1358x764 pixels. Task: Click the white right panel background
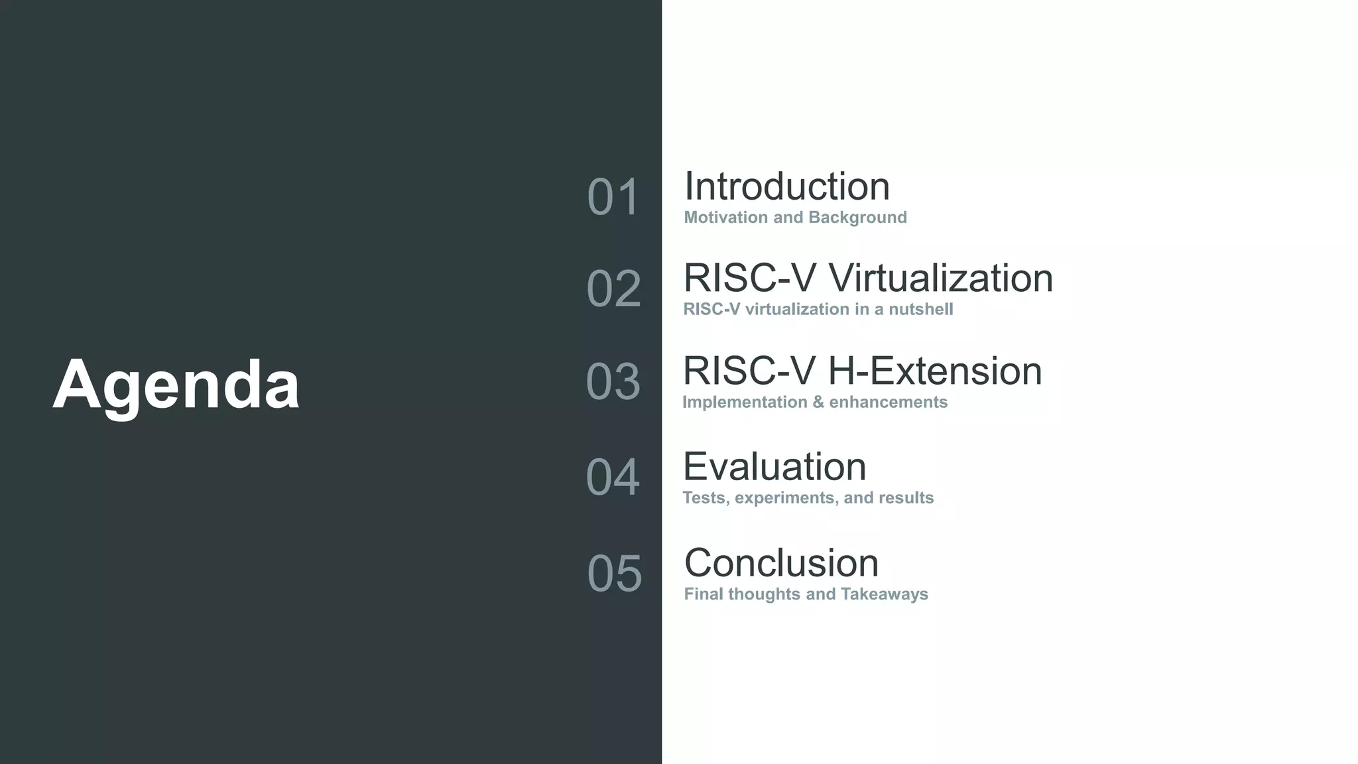coord(1194,398)
